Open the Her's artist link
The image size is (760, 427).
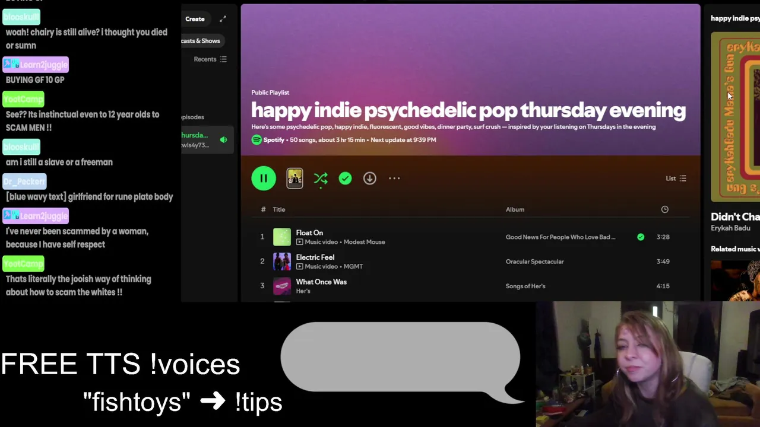(x=303, y=291)
